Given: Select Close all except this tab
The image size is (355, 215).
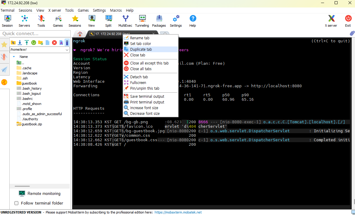Looking at the screenshot, I should (151, 63).
